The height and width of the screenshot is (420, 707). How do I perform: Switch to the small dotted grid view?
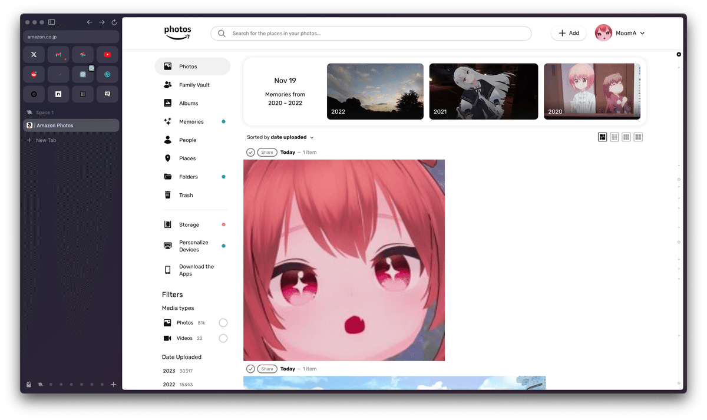coord(614,137)
